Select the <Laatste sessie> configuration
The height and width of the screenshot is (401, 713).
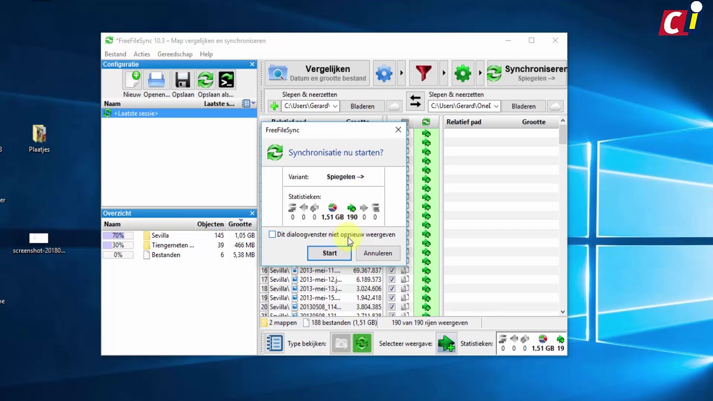(179, 113)
